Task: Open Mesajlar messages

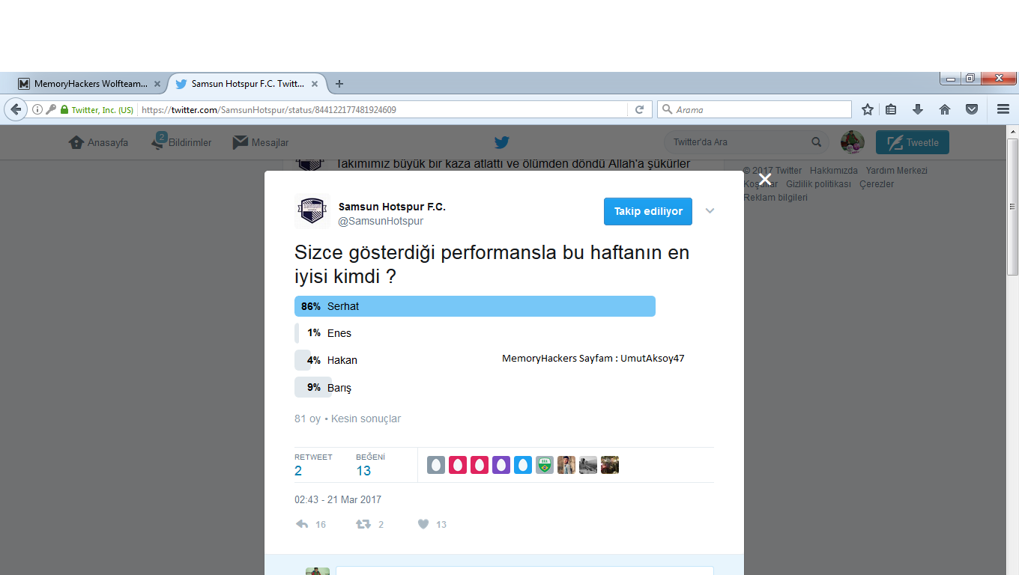Action: pyautogui.click(x=261, y=142)
